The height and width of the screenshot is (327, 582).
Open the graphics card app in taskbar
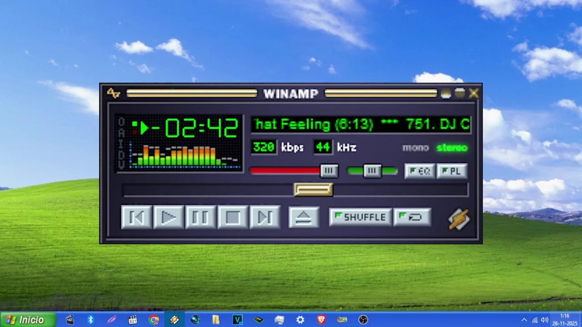[x=342, y=320]
